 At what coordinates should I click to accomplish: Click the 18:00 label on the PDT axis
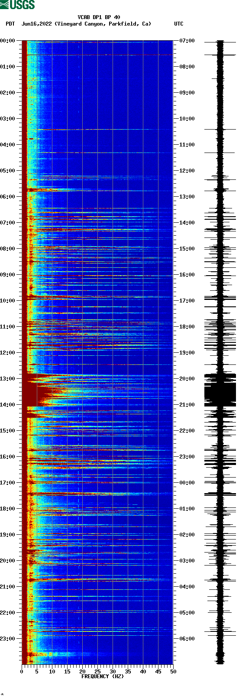point(7,509)
